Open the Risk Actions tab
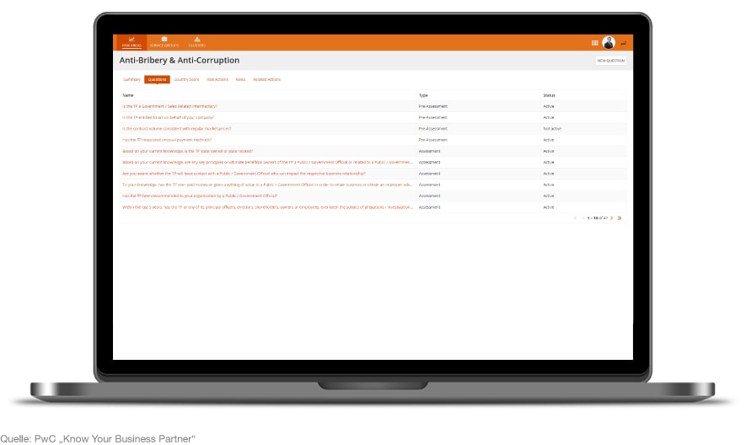This screenshot has height=445, width=746. coord(217,79)
